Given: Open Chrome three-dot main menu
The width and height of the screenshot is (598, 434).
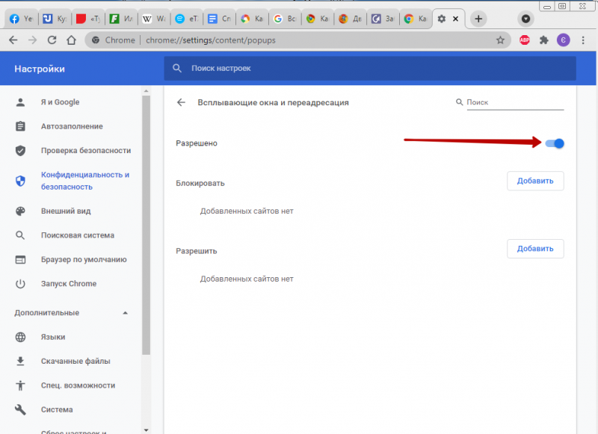Looking at the screenshot, I should 583,40.
